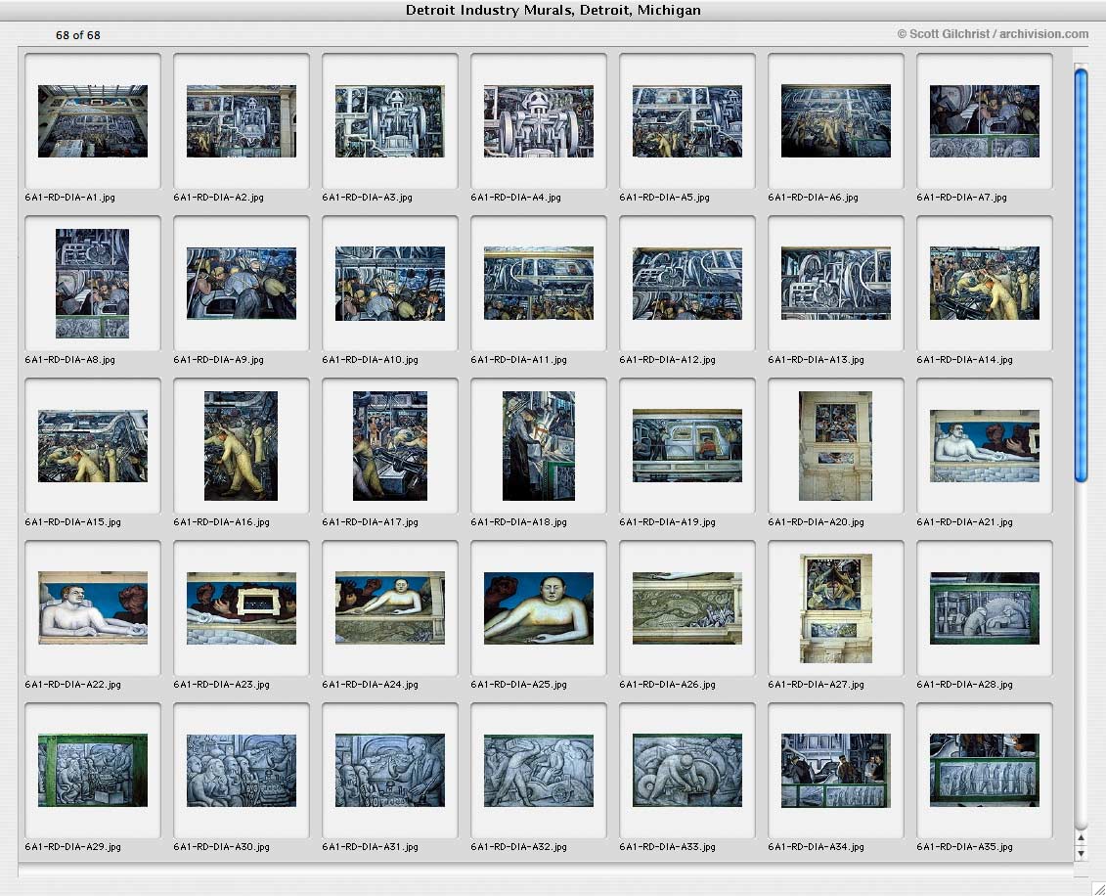
Task: Select portrait thumbnail 6A1-RD-DIA-A8.jpg
Action: [x=92, y=284]
